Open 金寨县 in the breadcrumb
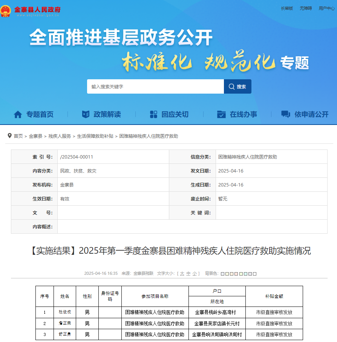This screenshot has height=342, width=337. (x=35, y=136)
